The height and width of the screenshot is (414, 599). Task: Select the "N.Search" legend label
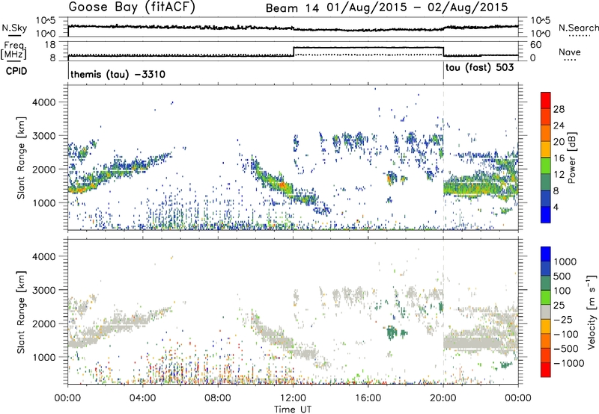click(x=578, y=28)
